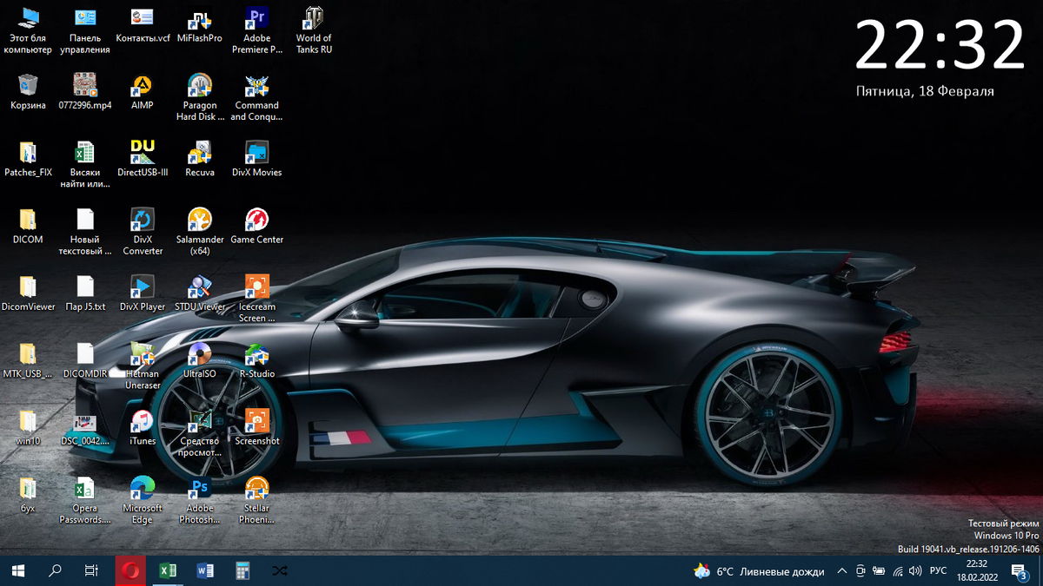Launch Icecream Screen Recorder shortcut
Viewport: 1043px width, 586px height.
pos(256,298)
